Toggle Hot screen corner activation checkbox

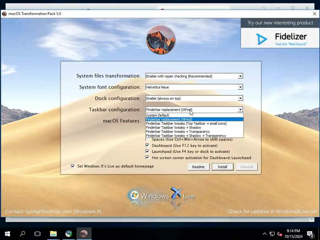click(x=147, y=157)
